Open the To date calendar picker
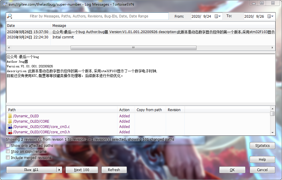This screenshot has width=282, height=180. click(x=270, y=17)
